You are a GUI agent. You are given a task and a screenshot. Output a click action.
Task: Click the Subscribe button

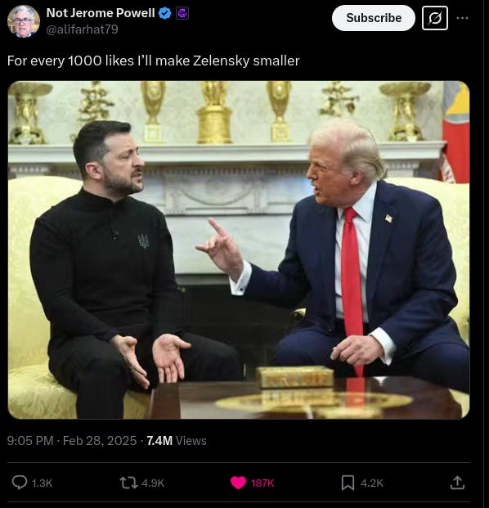click(374, 18)
